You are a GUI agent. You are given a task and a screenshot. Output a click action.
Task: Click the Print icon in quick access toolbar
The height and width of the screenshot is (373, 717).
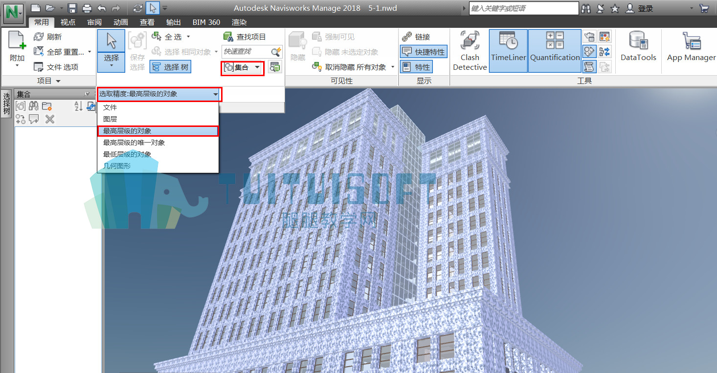[x=87, y=8]
